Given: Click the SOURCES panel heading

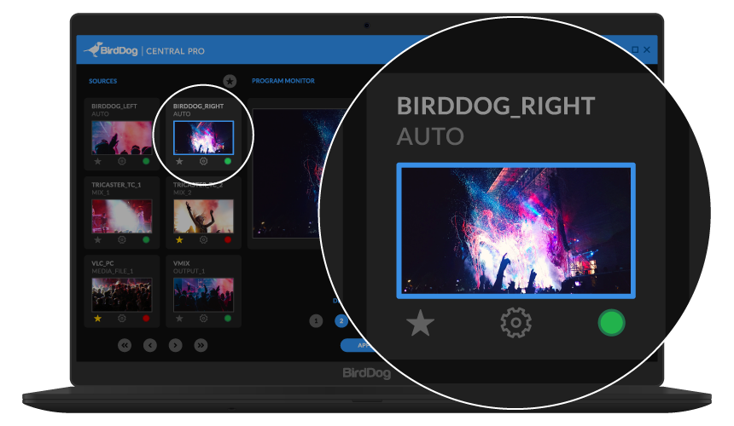Looking at the screenshot, I should [103, 81].
